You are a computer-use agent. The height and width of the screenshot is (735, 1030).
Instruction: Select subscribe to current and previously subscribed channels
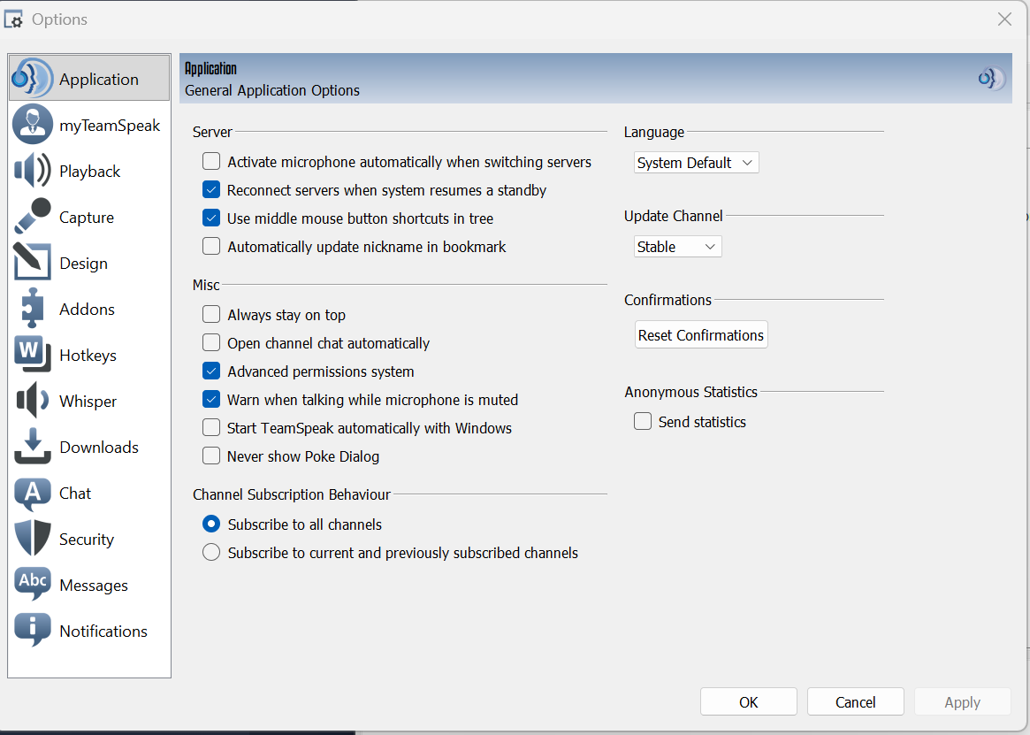click(211, 552)
